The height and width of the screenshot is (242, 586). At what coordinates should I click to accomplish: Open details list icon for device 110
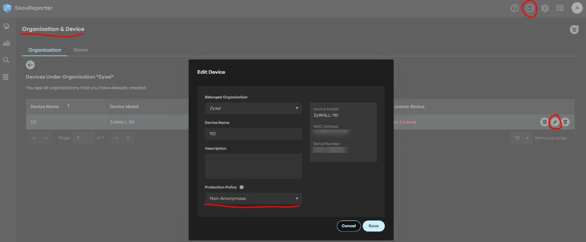coord(544,122)
